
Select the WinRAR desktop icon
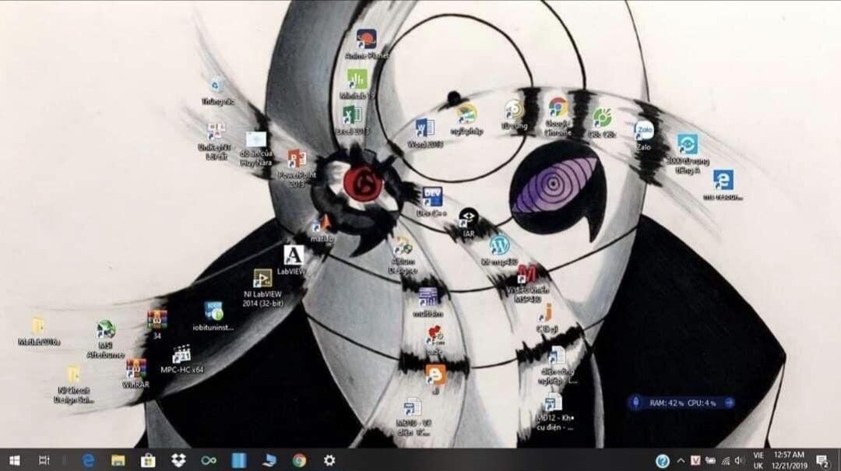click(x=135, y=369)
